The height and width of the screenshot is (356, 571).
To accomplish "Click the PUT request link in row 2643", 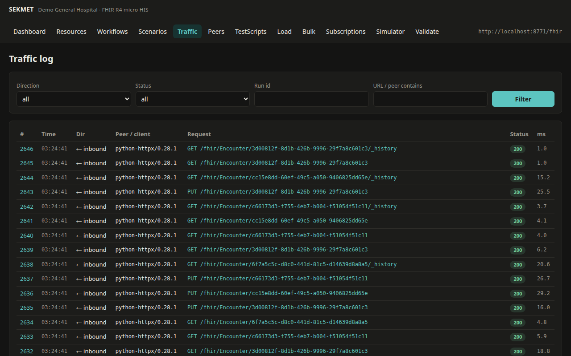I will [277, 192].
